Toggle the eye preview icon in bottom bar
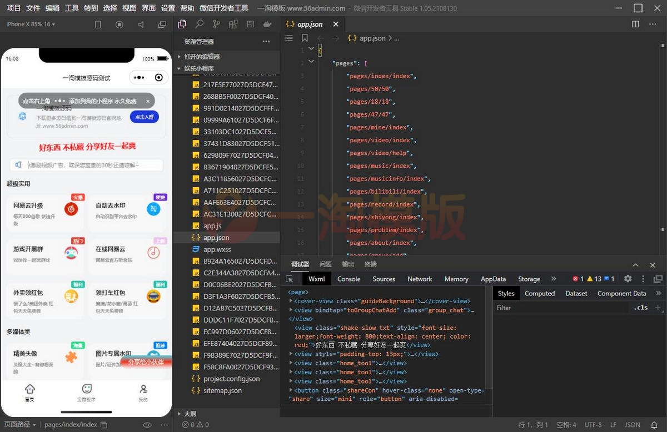Viewport: 667px width, 432px height. click(147, 425)
